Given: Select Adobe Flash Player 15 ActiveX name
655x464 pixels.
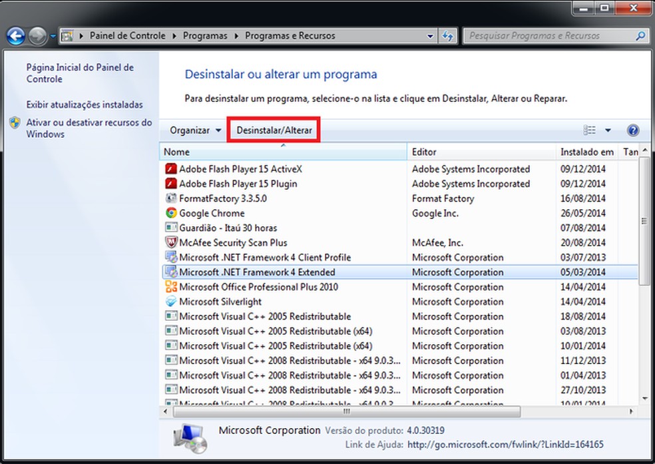Looking at the screenshot, I should [x=240, y=168].
